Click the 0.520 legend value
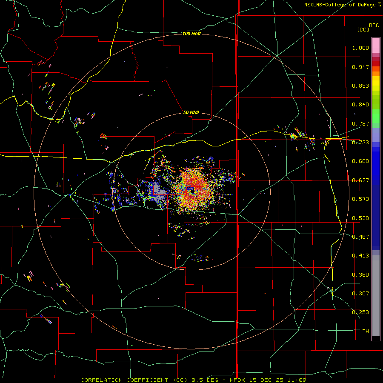The height and width of the screenshot is (383, 383). (x=360, y=218)
